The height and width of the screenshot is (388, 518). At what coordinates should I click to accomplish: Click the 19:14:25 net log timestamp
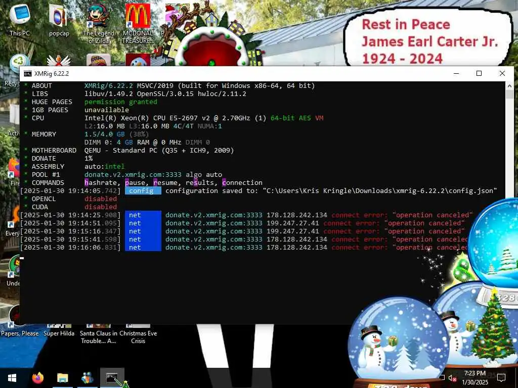pyautogui.click(x=70, y=215)
